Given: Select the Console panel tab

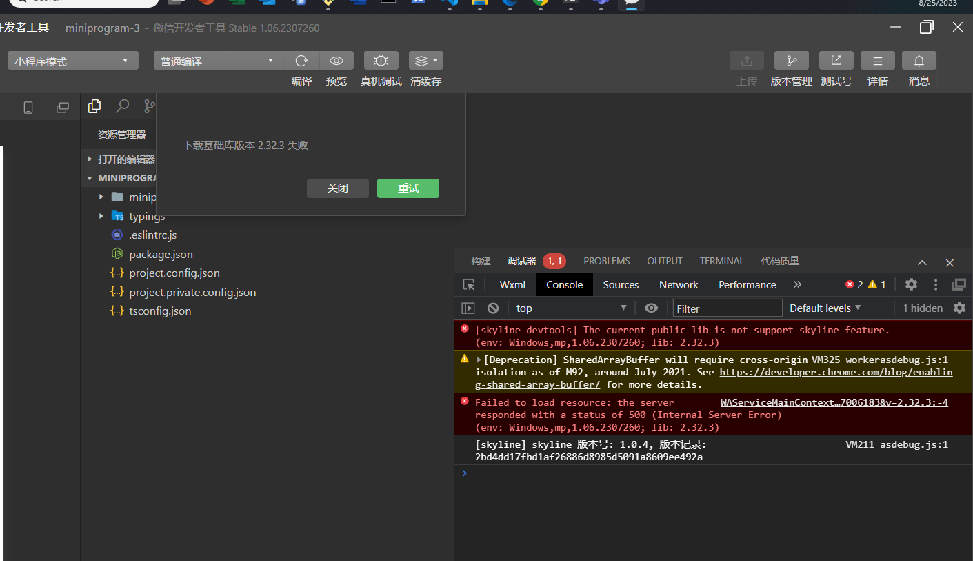Looking at the screenshot, I should (565, 284).
